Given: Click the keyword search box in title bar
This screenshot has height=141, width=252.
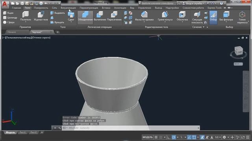Looking at the screenshot, I should pos(158,4).
